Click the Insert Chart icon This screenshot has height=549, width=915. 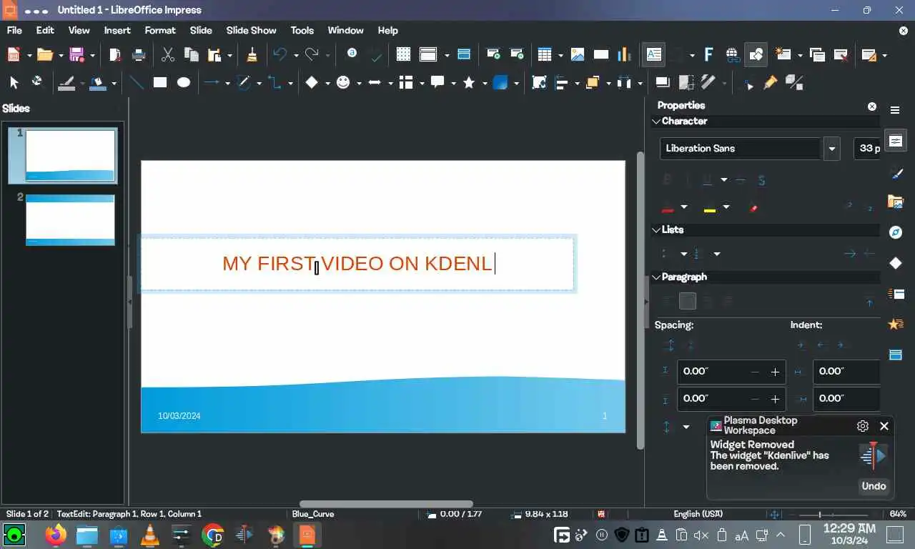[624, 54]
